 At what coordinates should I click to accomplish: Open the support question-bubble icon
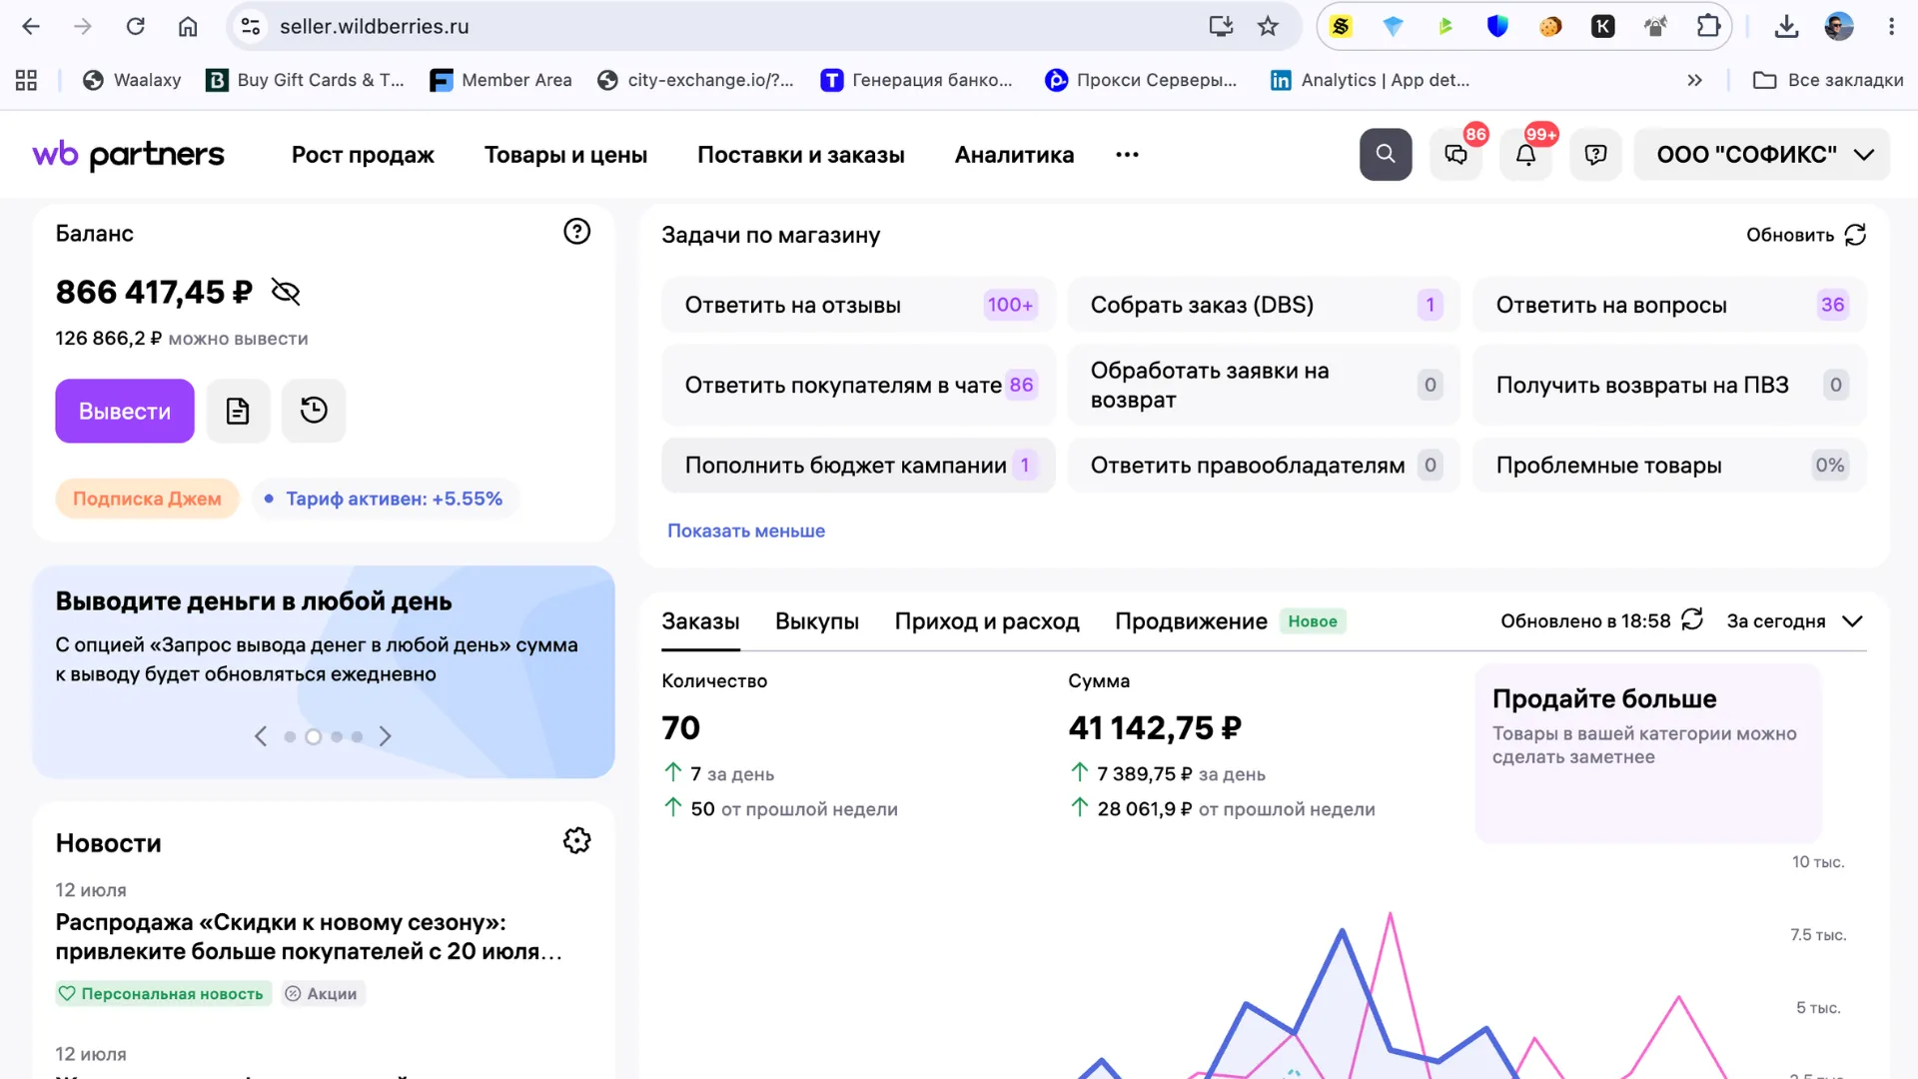[x=1595, y=155]
